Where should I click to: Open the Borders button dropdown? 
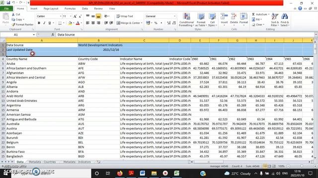tap(64, 23)
